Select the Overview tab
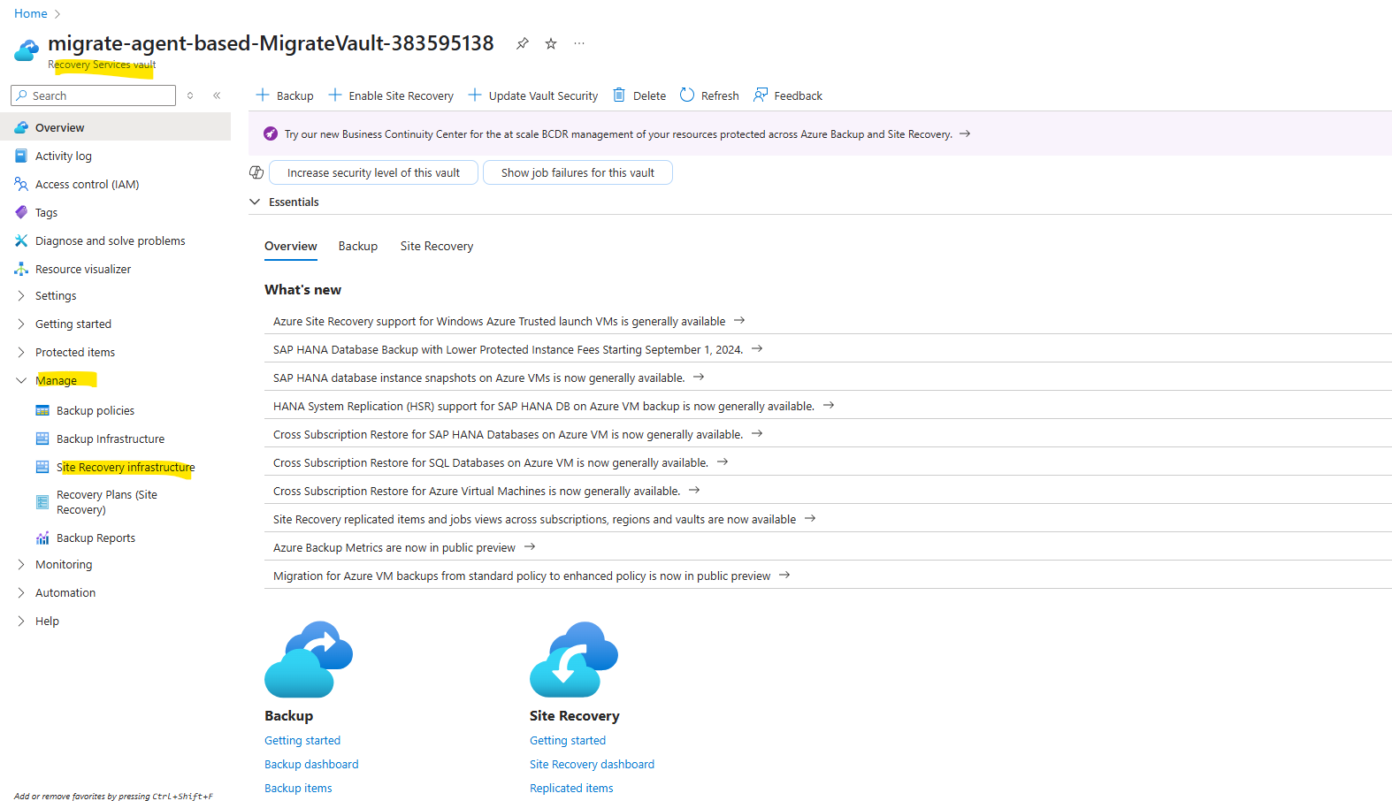Image resolution: width=1392 pixels, height=801 pixels. [290, 246]
